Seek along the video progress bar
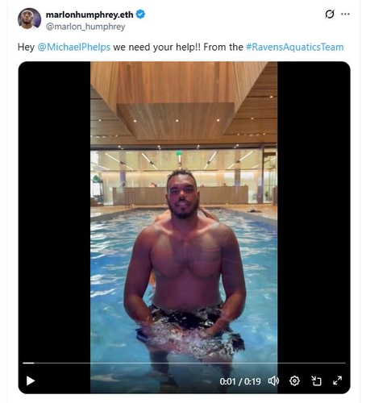 (x=184, y=363)
